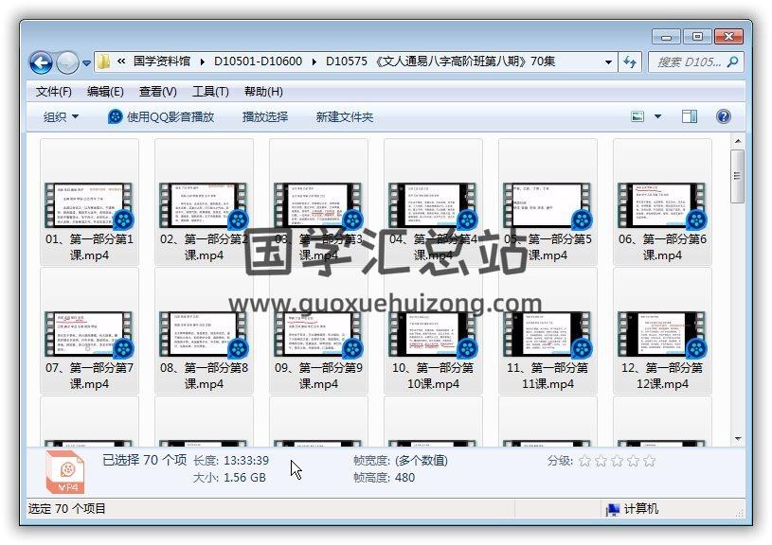772x545 pixels.
Task: Toggle the preview pane icon
Action: point(690,117)
